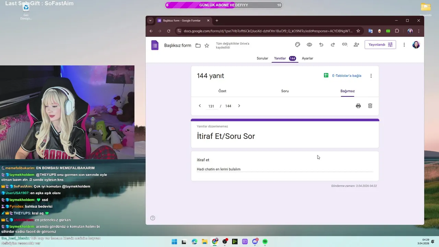Click the 'Hadi chatin en lerini bulalım' answer text
This screenshot has width=439, height=247.
(x=218, y=169)
